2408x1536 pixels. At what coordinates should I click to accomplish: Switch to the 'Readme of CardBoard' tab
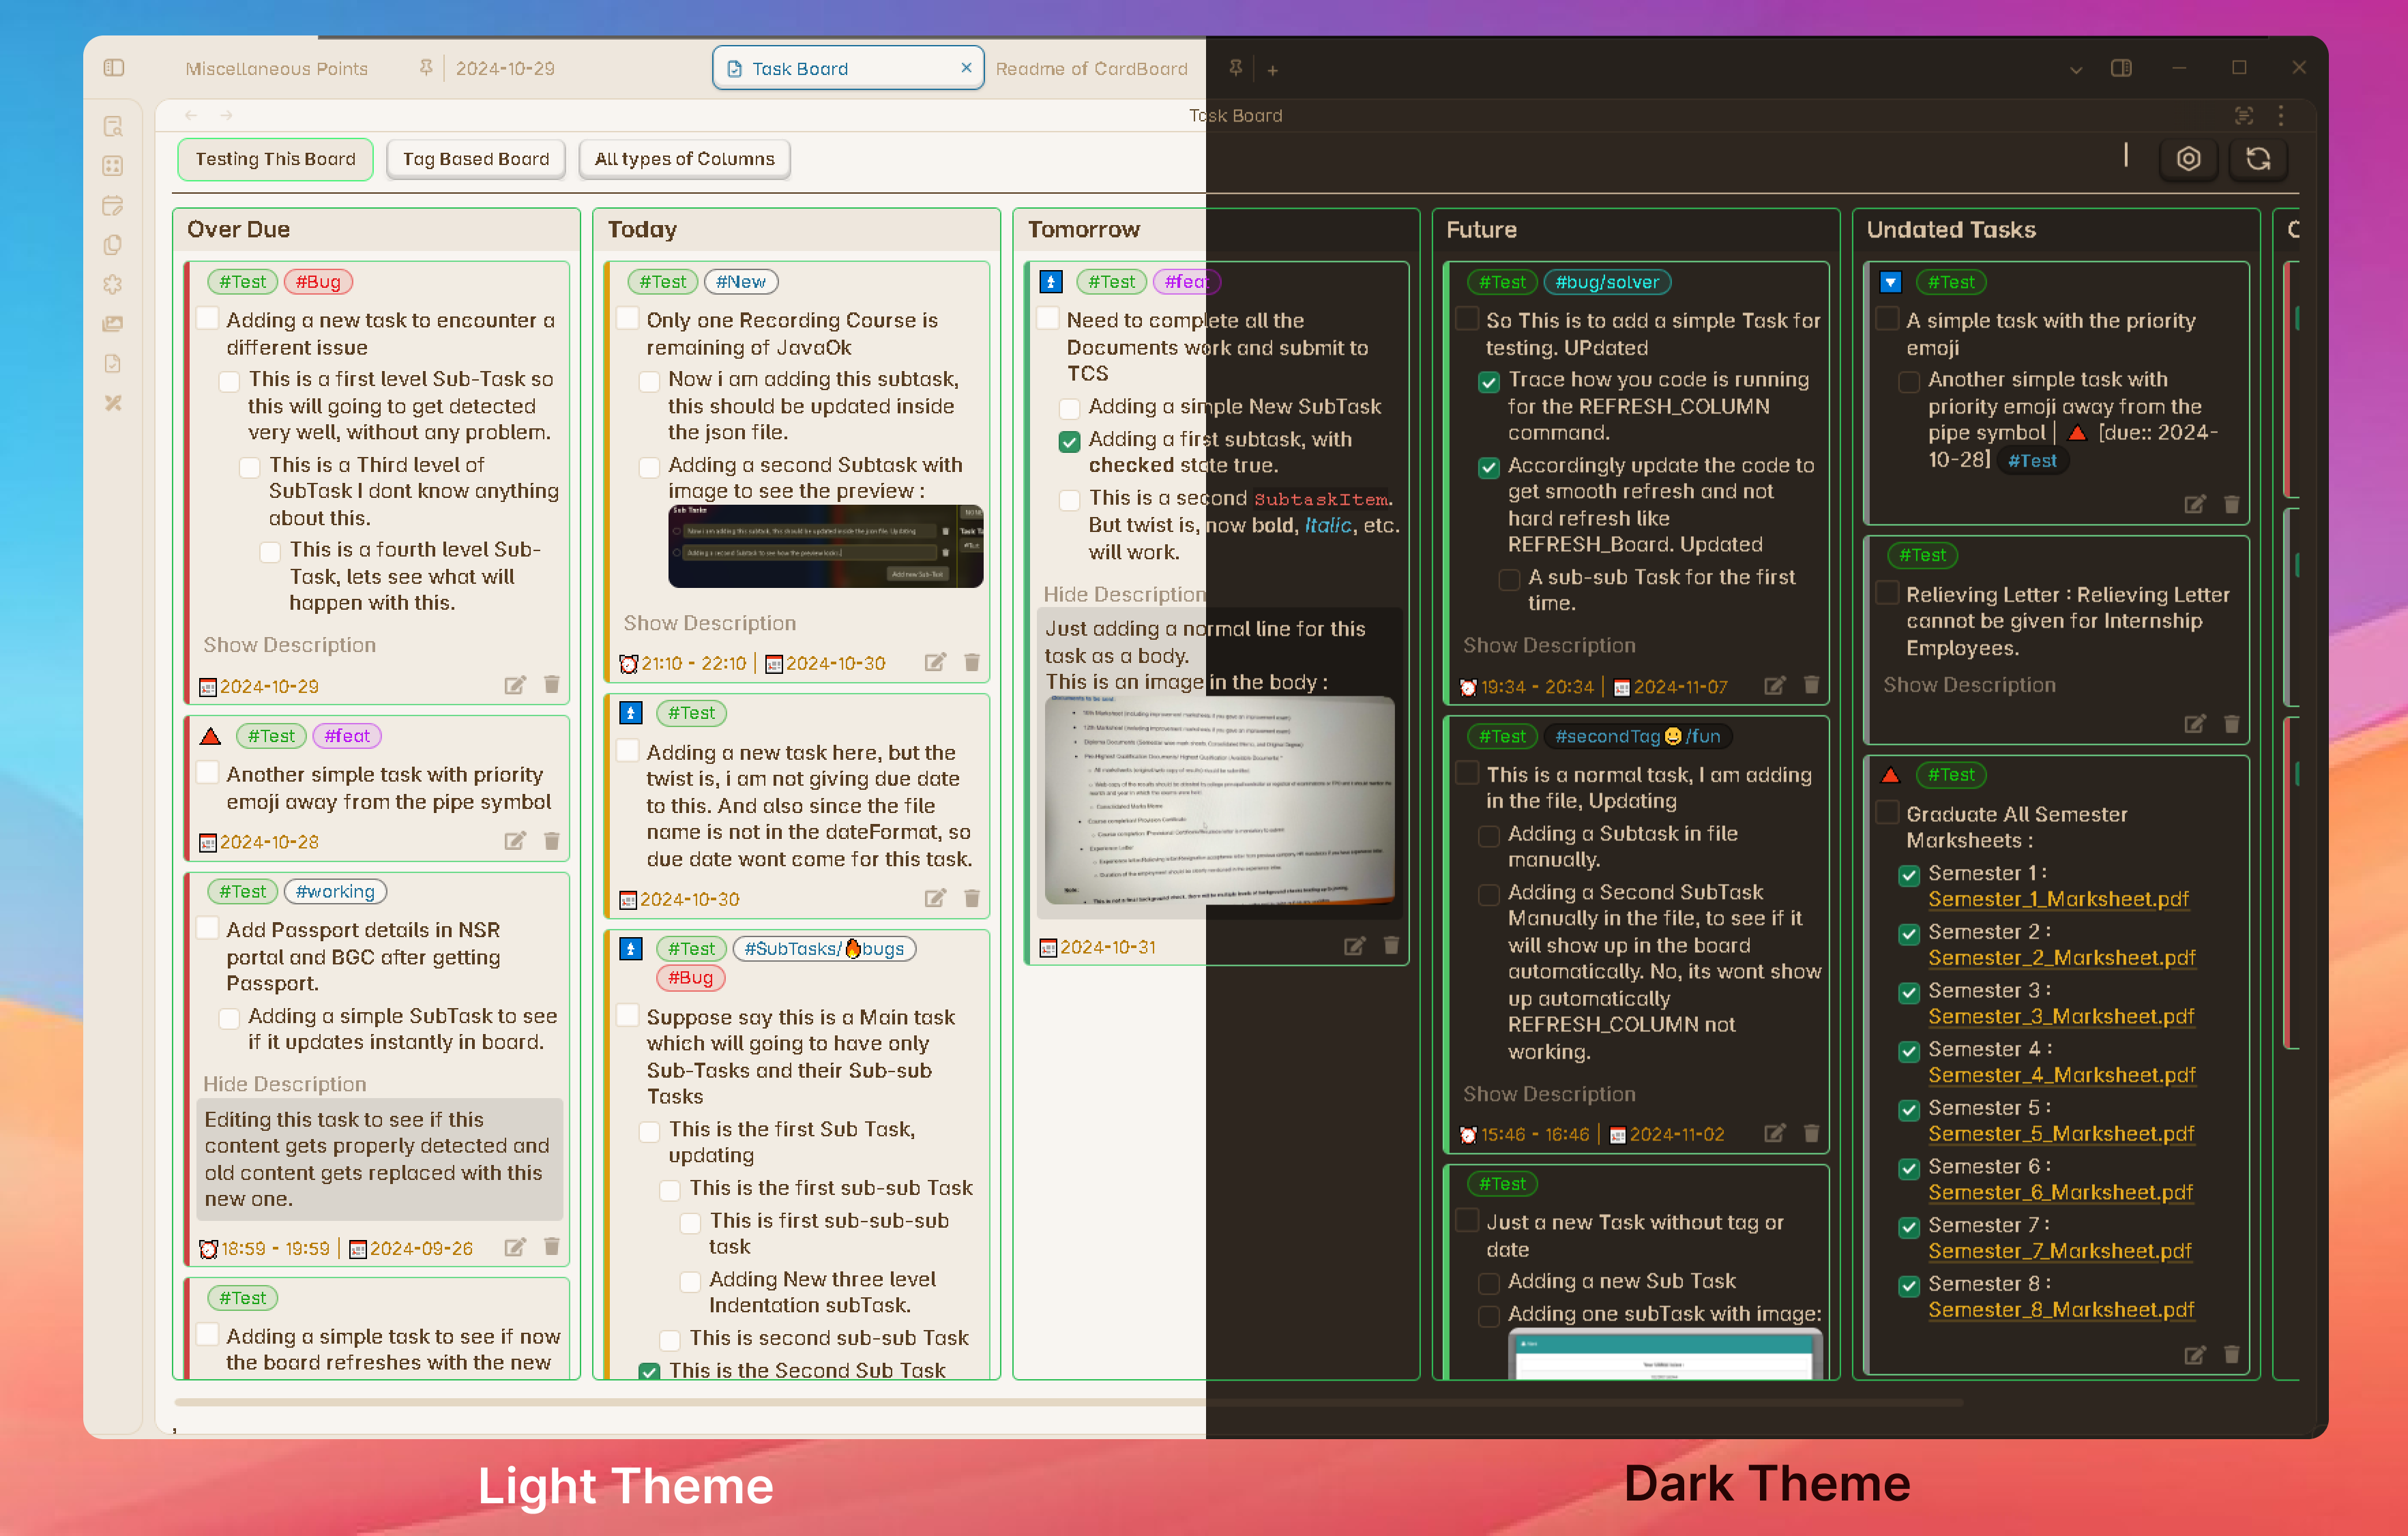1092,68
